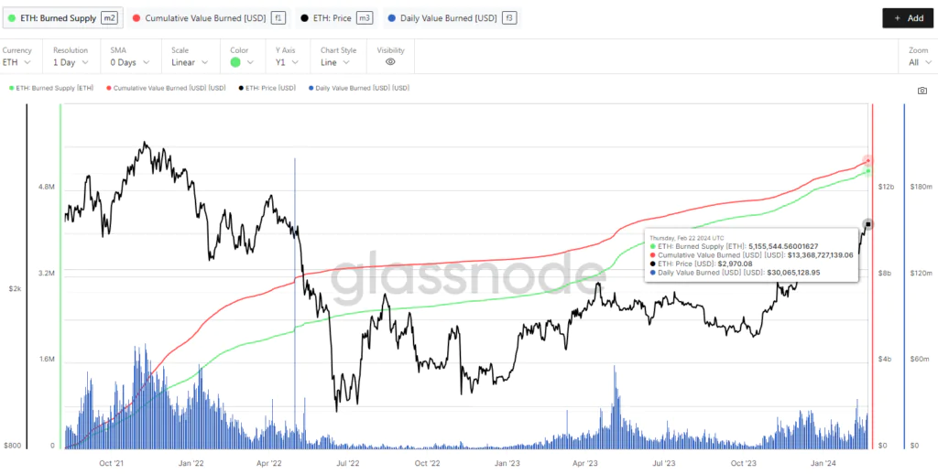This screenshot has width=938, height=474.
Task: Click the blue dot of Daily Value Burned chip
Action: pyautogui.click(x=393, y=17)
